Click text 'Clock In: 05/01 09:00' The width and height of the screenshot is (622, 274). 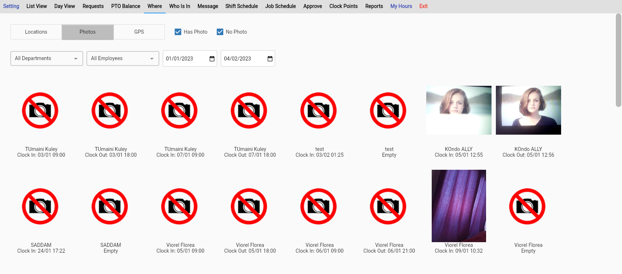[181, 251]
